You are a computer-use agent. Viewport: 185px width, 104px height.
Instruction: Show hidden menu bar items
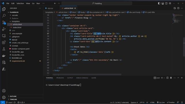pos(43,3)
